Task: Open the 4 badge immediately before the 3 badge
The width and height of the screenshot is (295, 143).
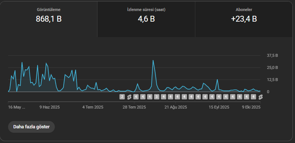Action: coord(150,97)
